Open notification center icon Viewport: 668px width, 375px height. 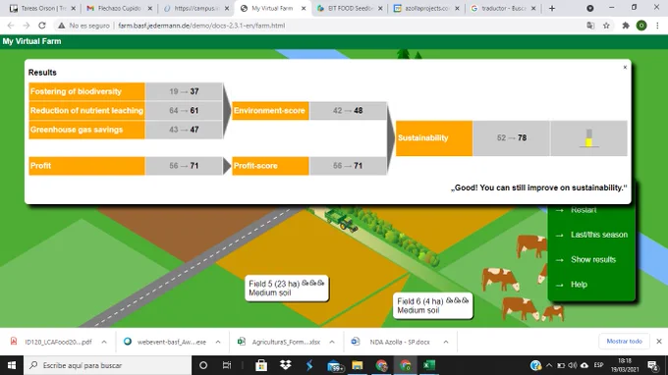(652, 365)
